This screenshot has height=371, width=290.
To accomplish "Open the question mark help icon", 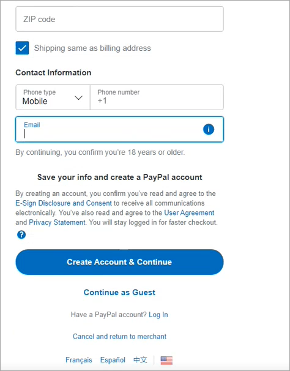I will pyautogui.click(x=21, y=235).
